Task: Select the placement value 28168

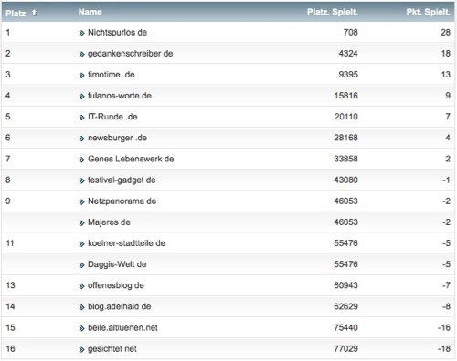Action: click(346, 138)
